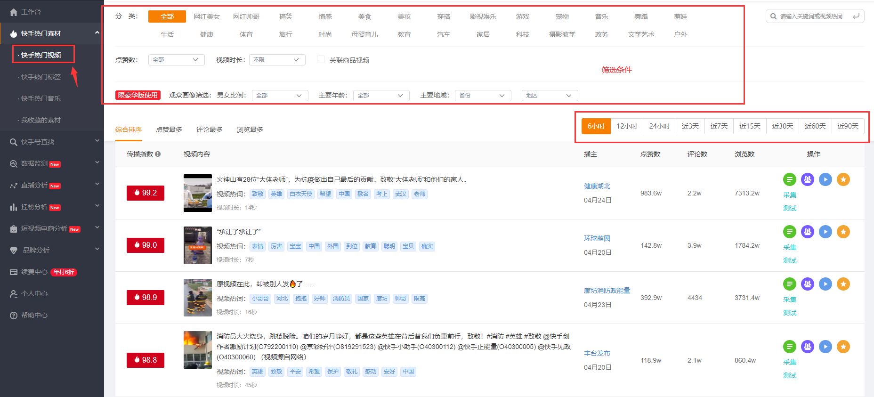Click 采集 link for 环球萌圈 video
The width and height of the screenshot is (874, 397).
[790, 247]
